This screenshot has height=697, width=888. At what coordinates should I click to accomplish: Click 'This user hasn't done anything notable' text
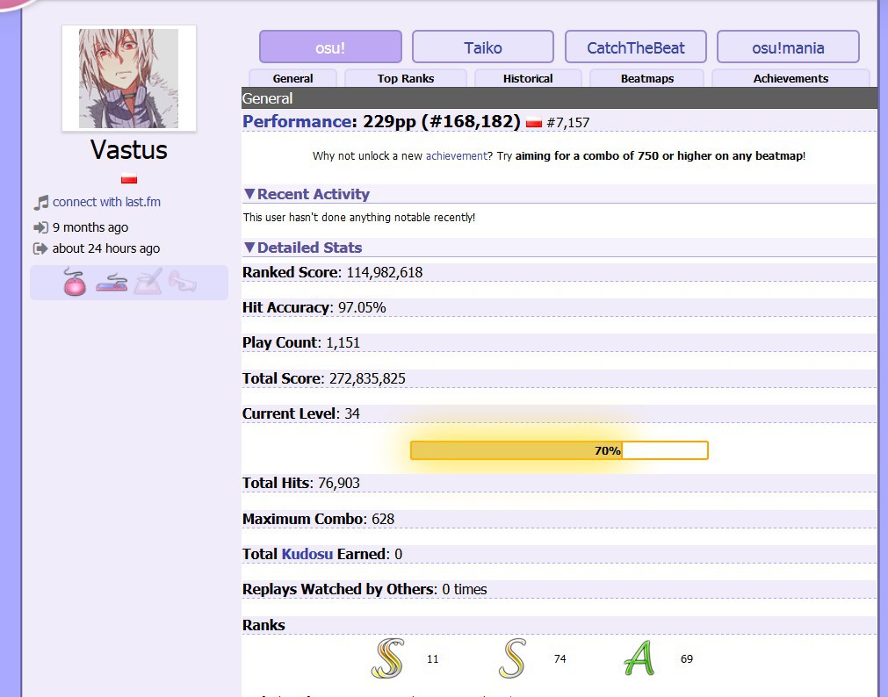359,218
